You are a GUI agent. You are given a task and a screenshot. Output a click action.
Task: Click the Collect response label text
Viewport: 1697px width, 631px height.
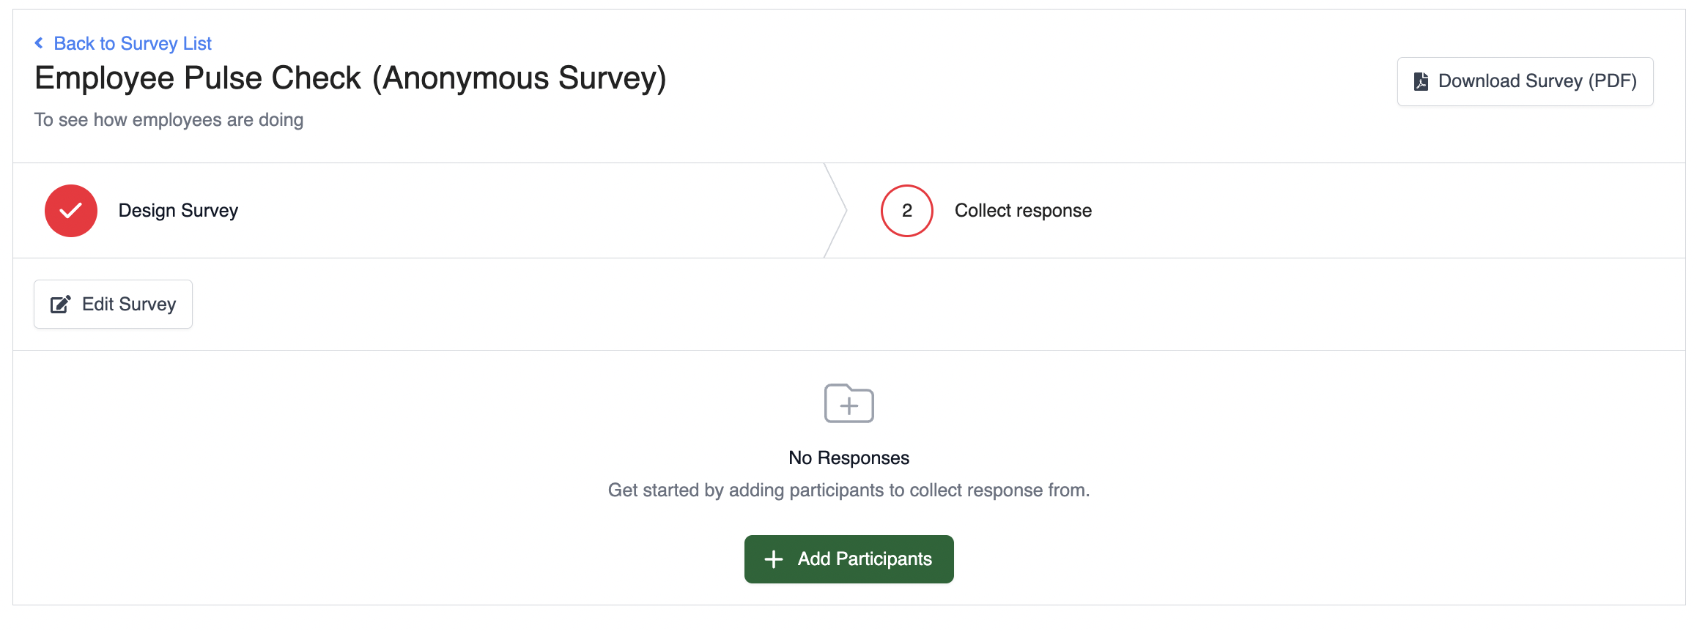(x=1023, y=211)
